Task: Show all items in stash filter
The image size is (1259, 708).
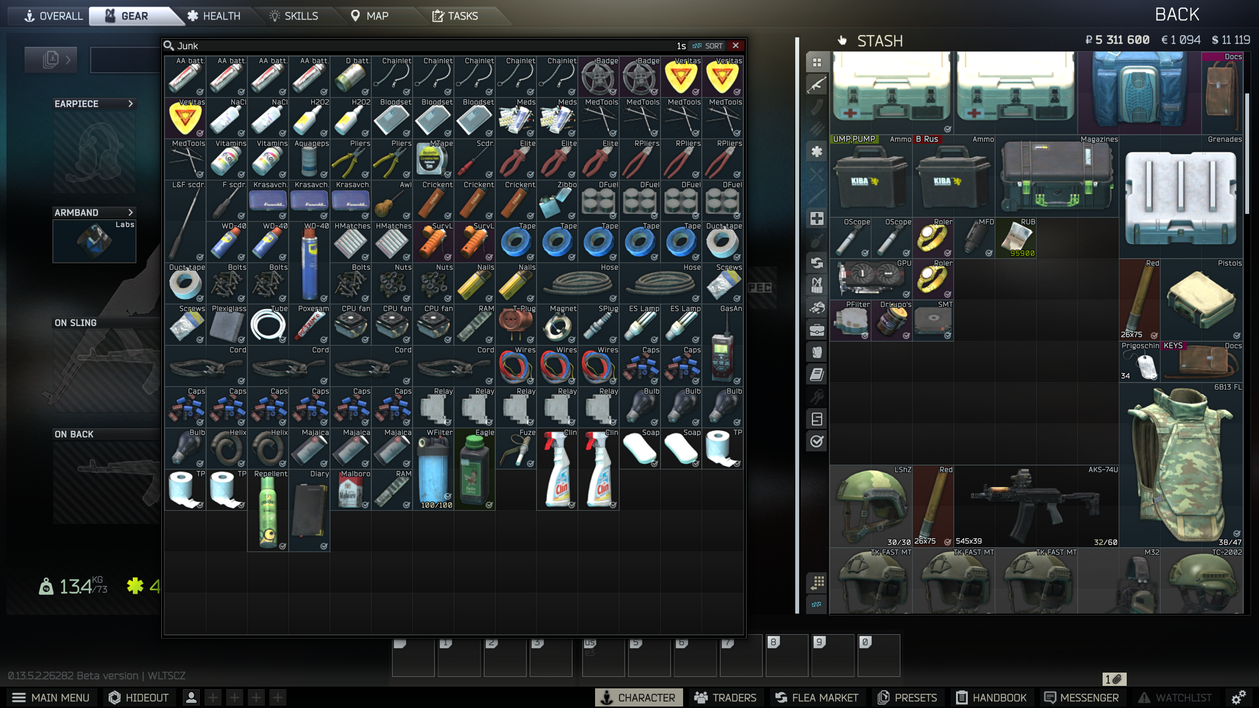Action: 817,62
